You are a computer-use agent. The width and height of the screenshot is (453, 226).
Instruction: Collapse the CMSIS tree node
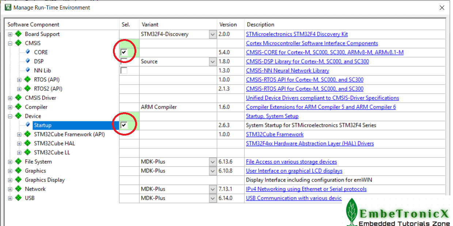[10, 43]
